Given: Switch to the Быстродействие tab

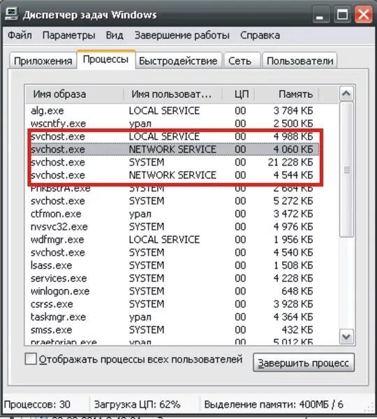Looking at the screenshot, I should click(x=178, y=61).
